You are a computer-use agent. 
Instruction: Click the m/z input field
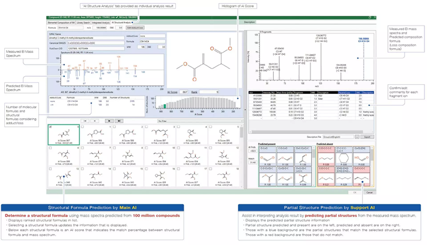tap(99, 28)
